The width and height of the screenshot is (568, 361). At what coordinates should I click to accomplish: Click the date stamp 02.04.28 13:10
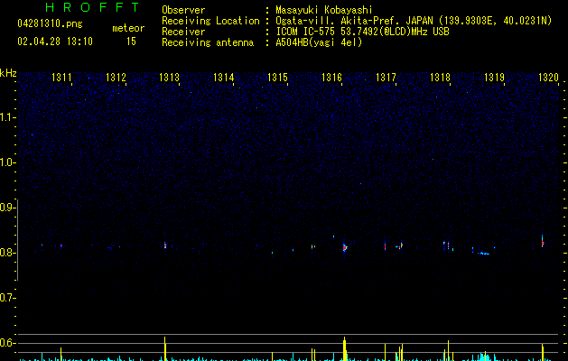pyautogui.click(x=55, y=42)
